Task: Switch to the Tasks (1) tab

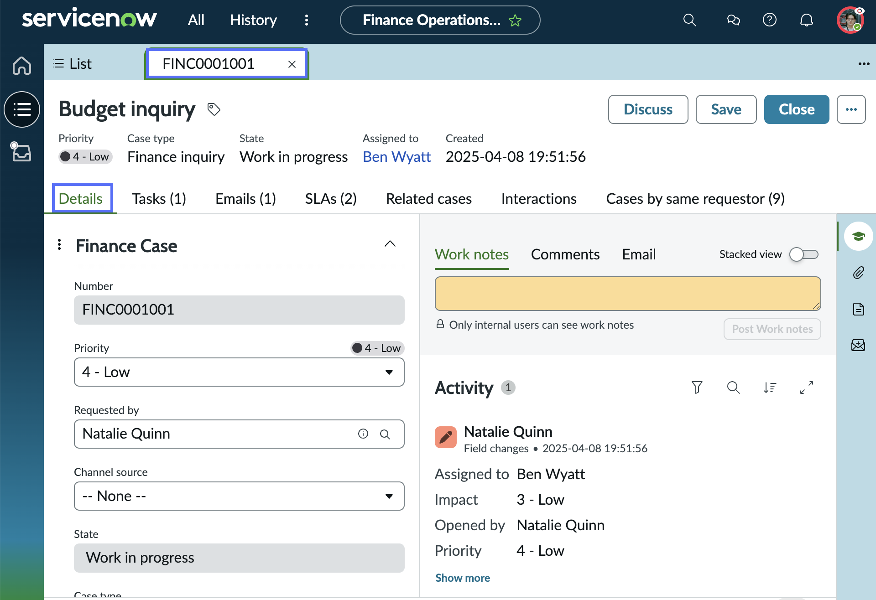Action: coord(159,199)
